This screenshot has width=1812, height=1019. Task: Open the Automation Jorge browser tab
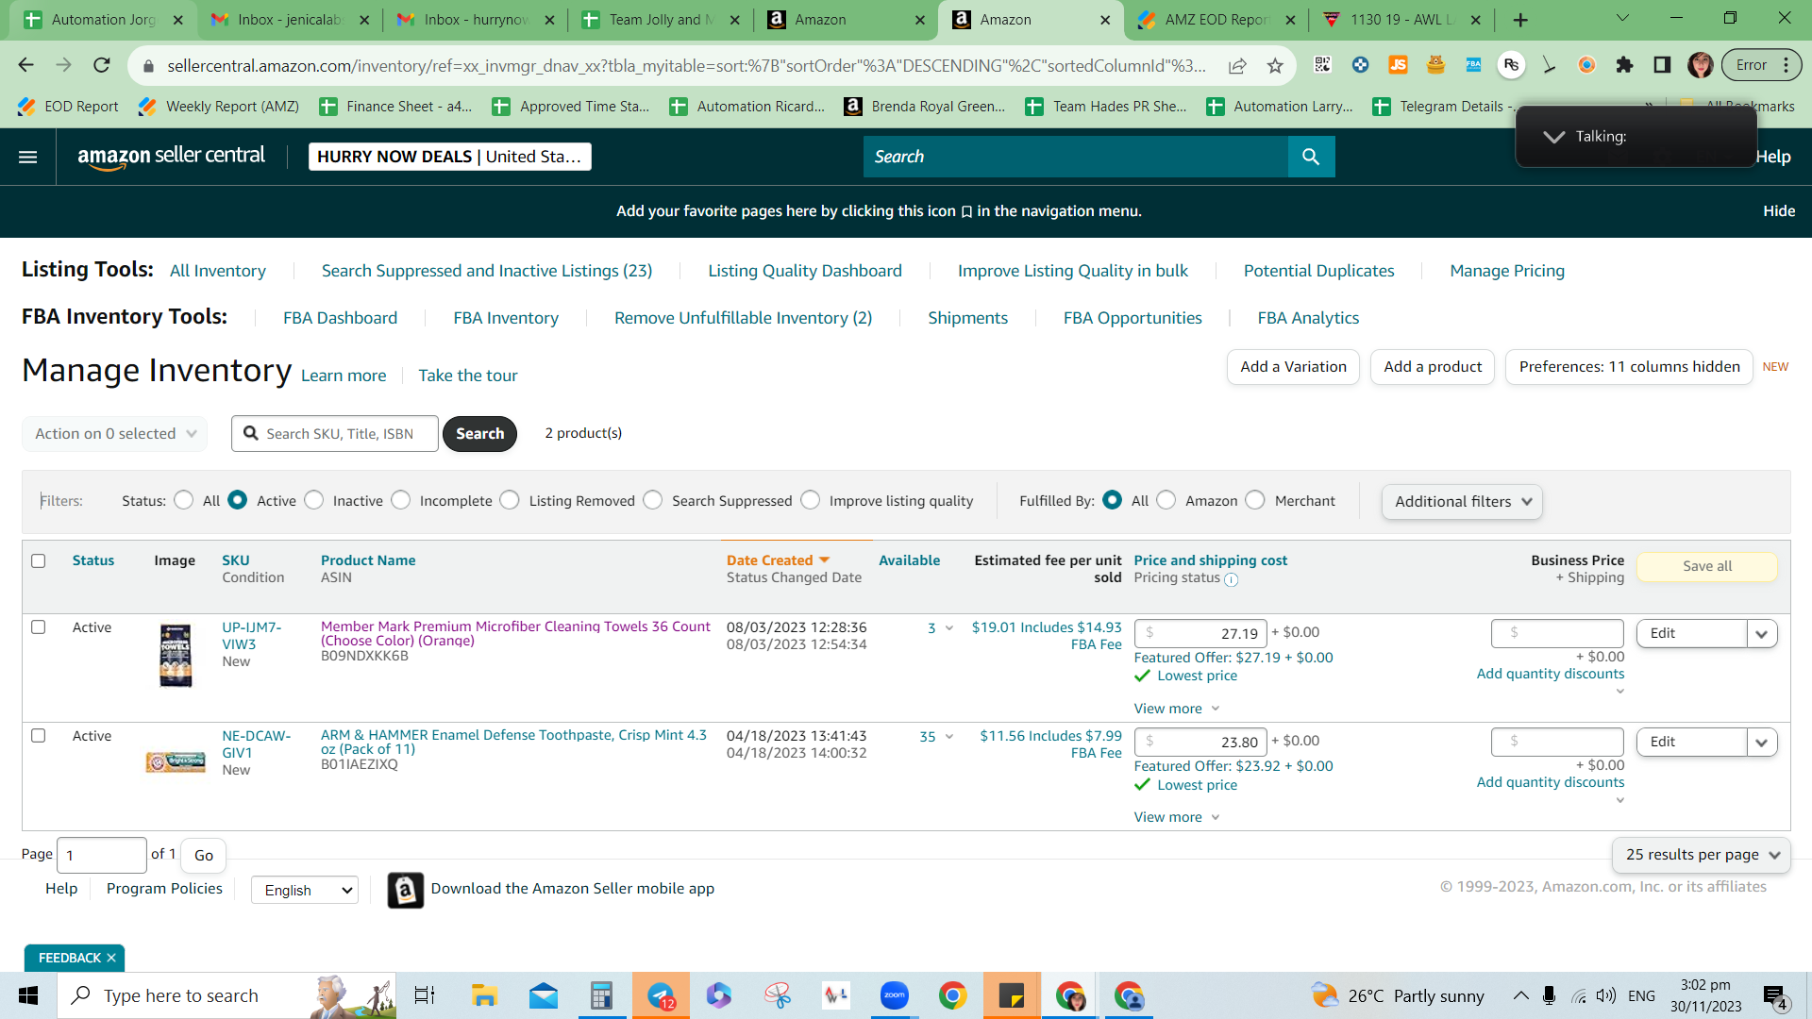tap(102, 20)
